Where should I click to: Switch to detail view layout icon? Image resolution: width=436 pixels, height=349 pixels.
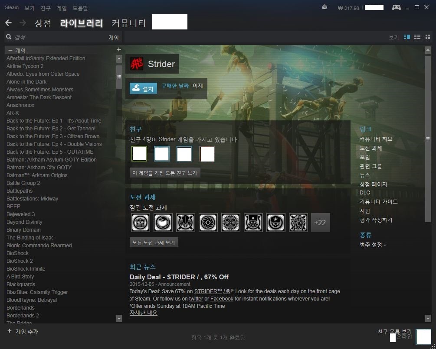pos(407,37)
